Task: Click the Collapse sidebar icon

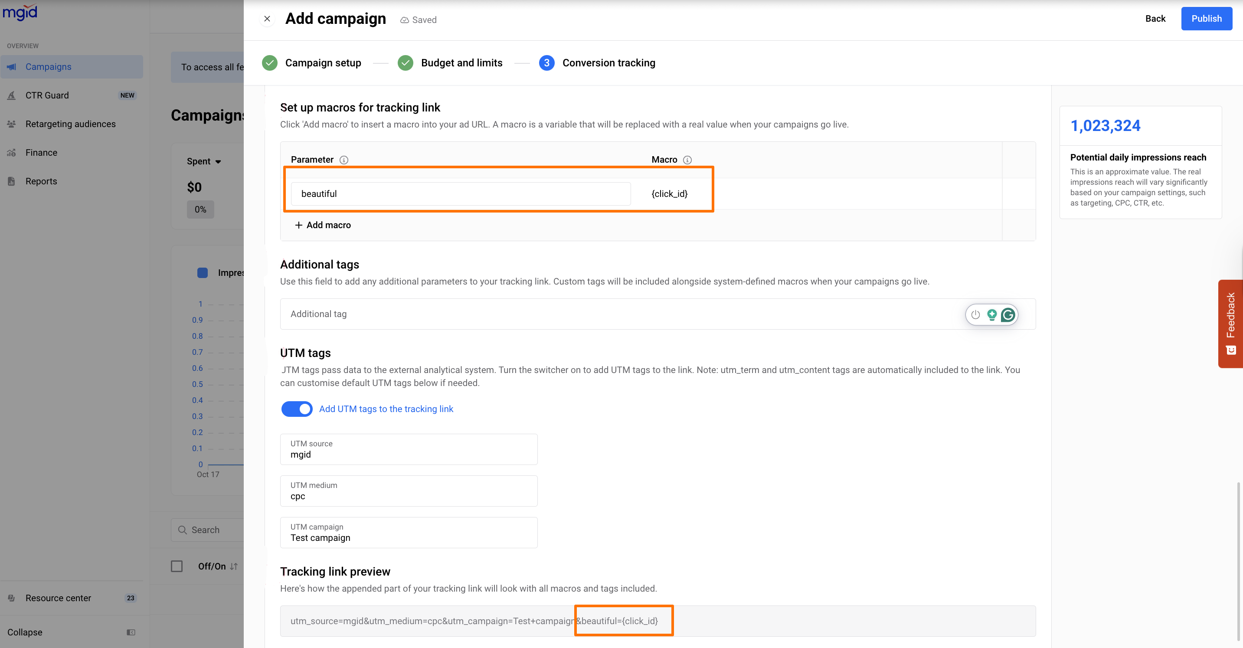Action: 131,632
